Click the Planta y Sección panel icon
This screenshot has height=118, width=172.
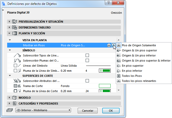(x=15, y=33)
